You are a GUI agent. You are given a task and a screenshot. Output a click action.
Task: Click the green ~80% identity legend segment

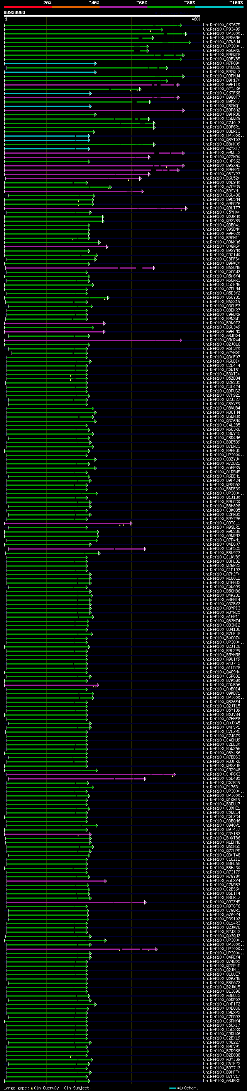point(171,7)
